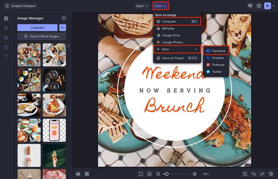278x179 pixels.
Task: Open the Text tool sidebar tab
Action: (x=6, y=57)
